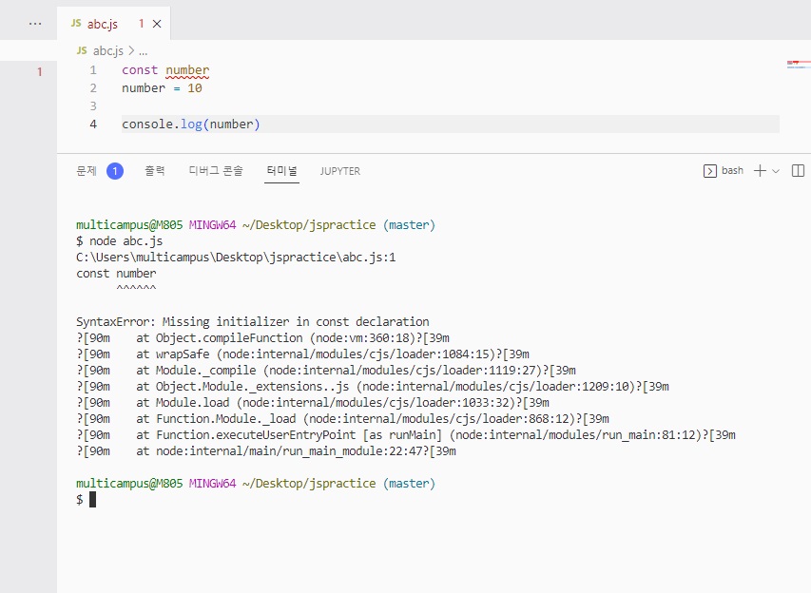Switch to the 디버그 콘솔 tab
Screen dimensions: 811x593
point(216,171)
